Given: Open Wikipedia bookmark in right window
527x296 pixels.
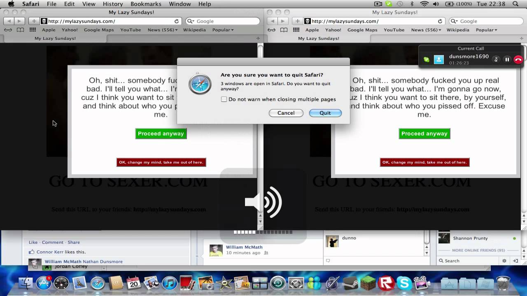Looking at the screenshot, I should (x=458, y=30).
